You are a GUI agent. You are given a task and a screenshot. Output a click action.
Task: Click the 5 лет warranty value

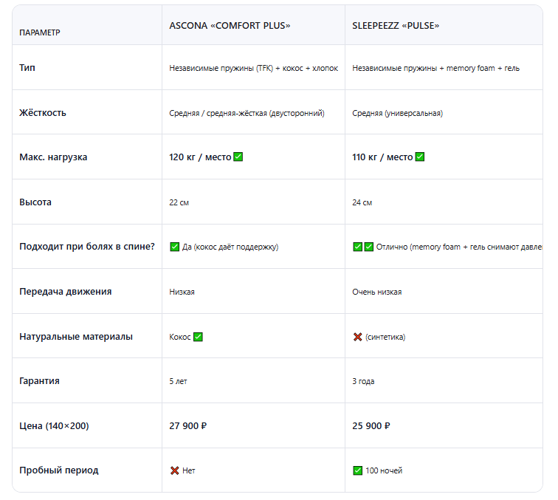[178, 381]
